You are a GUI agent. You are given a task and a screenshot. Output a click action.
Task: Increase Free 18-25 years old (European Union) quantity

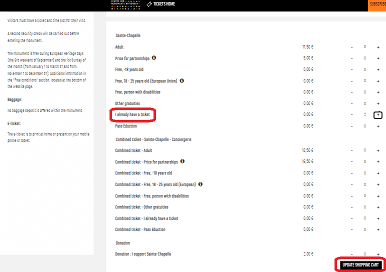tap(378, 81)
